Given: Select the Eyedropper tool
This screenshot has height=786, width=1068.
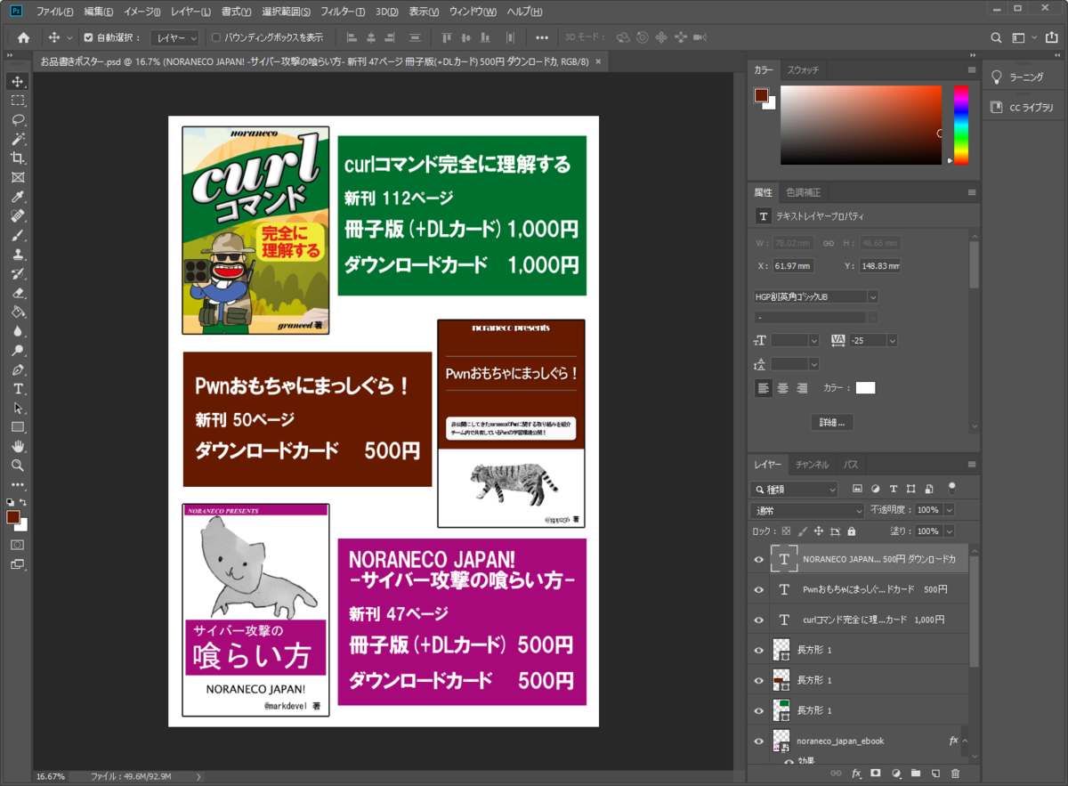Looking at the screenshot, I should (18, 197).
